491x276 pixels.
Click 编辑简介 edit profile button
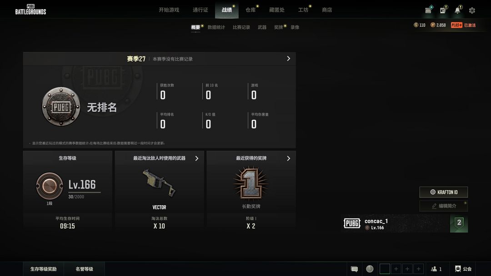pos(444,206)
